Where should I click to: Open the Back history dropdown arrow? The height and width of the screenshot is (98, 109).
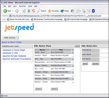pos(13,11)
